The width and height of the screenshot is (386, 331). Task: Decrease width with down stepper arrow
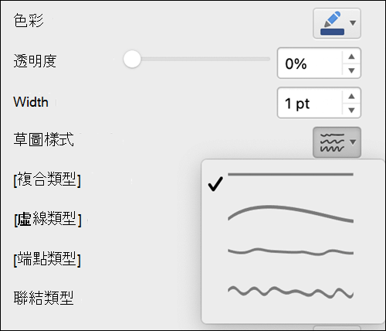351,110
